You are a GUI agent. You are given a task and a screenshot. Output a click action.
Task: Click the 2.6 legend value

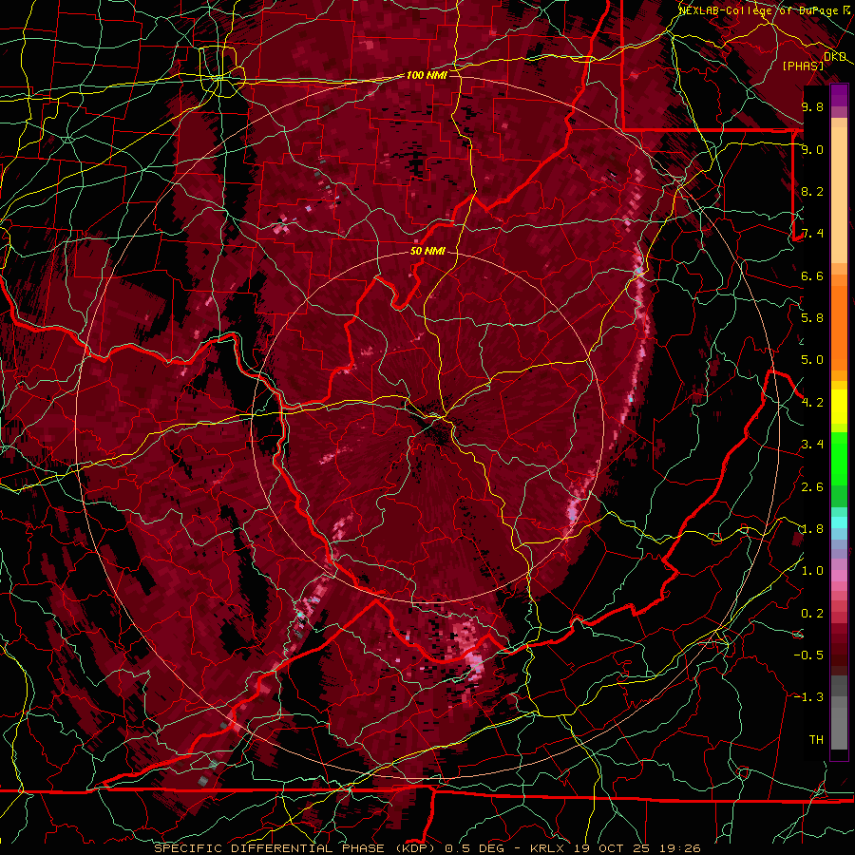click(x=812, y=487)
